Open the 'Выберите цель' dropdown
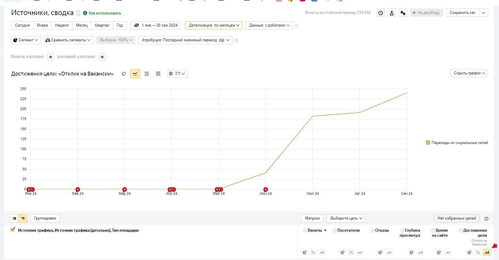The height and width of the screenshot is (260, 499). coord(346,218)
